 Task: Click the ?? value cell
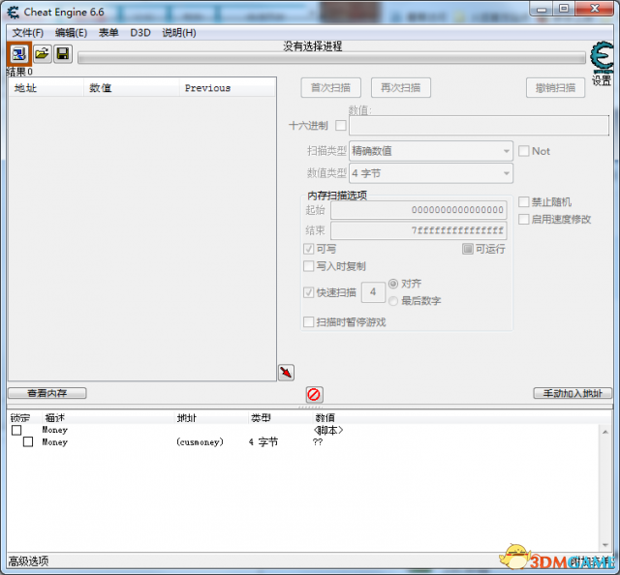click(318, 442)
